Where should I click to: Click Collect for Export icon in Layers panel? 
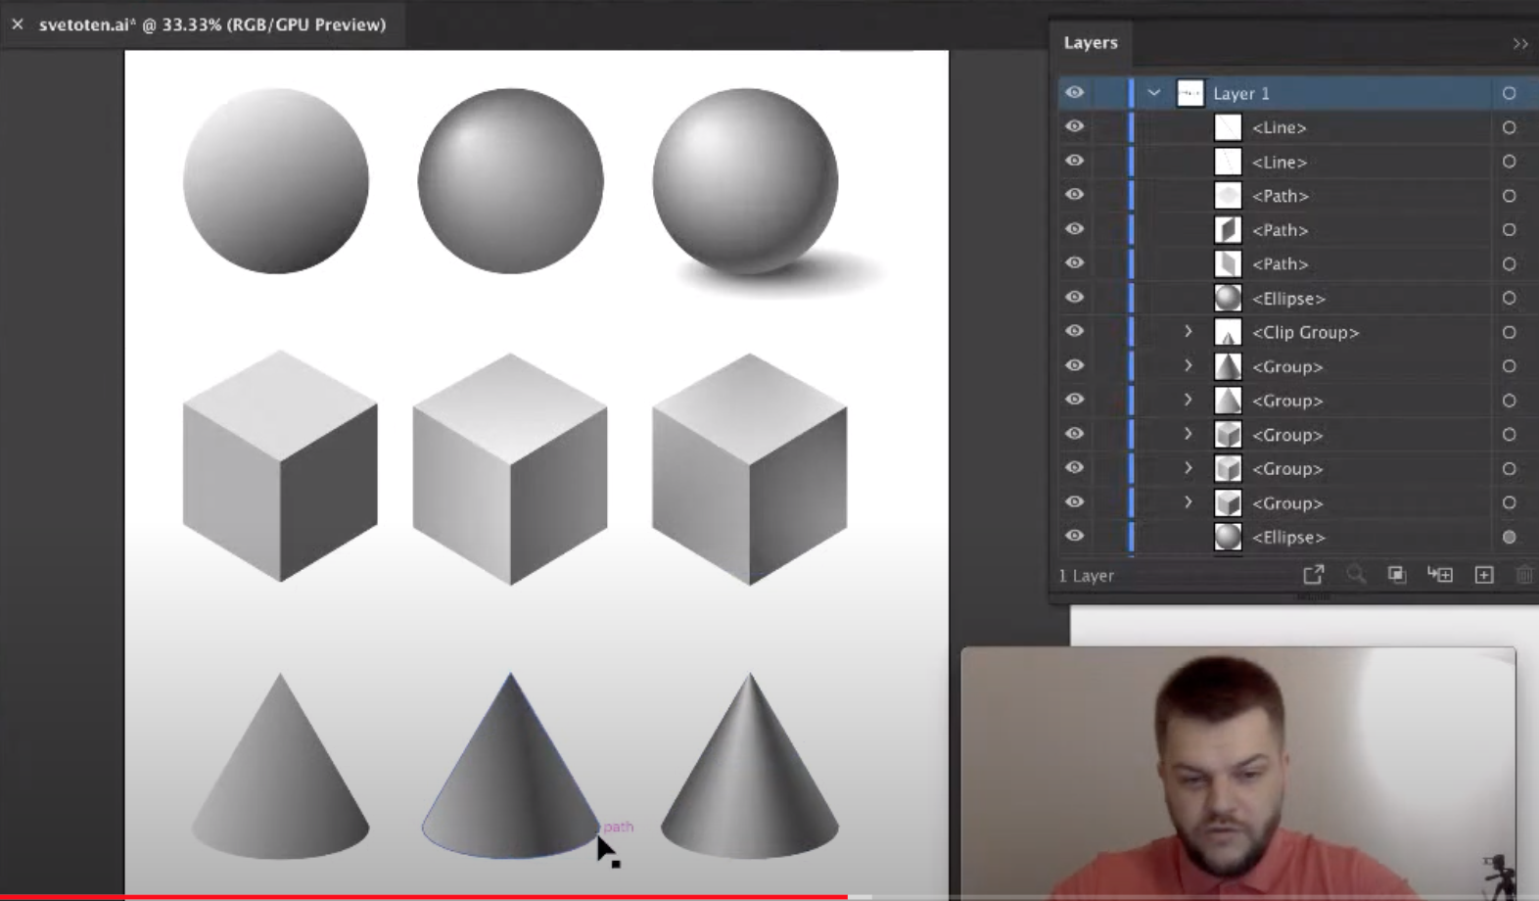tap(1313, 575)
